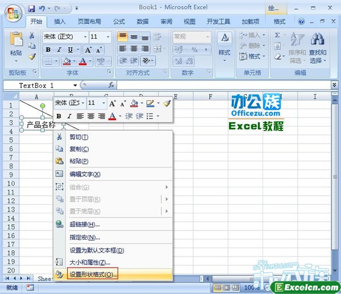Select the text box containing 产品名称
The image size is (341, 294).
[x=41, y=124]
